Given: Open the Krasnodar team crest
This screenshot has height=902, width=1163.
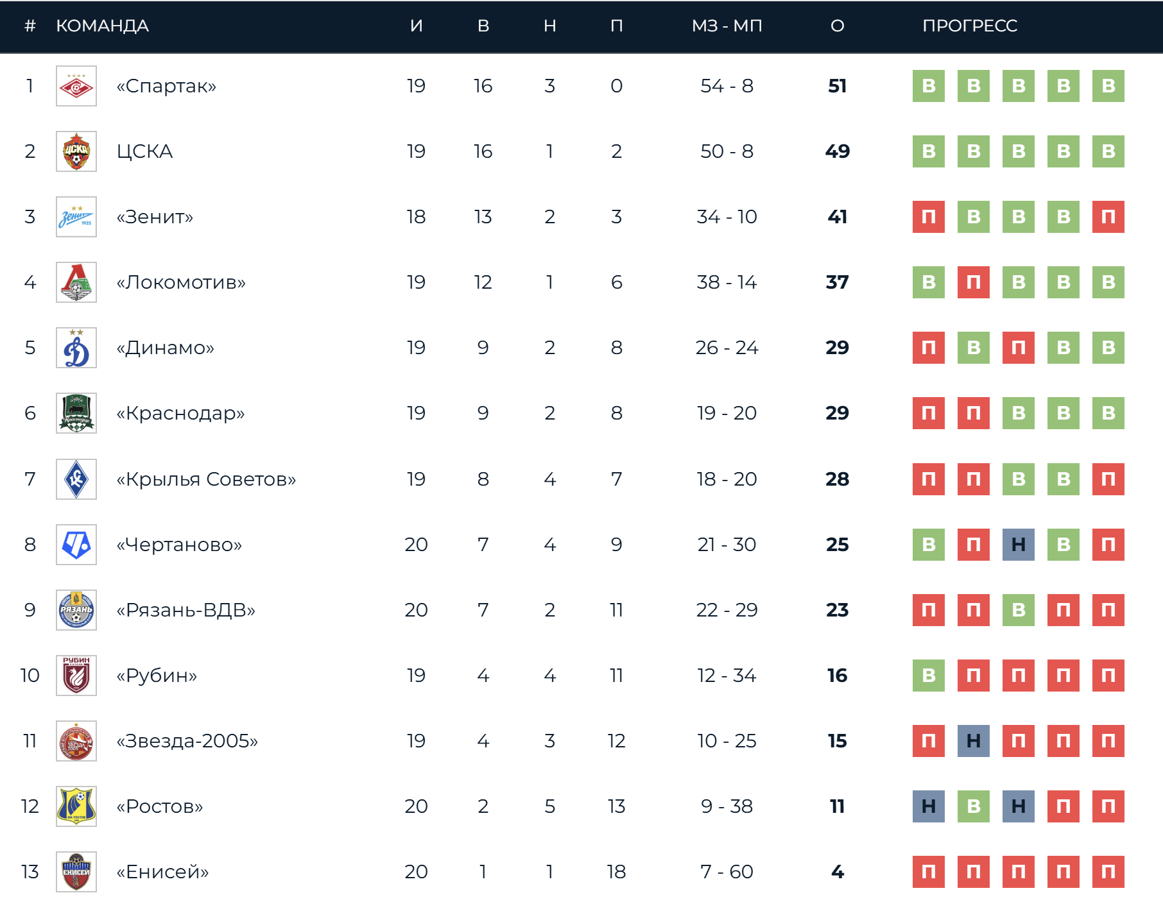Looking at the screenshot, I should 76,413.
